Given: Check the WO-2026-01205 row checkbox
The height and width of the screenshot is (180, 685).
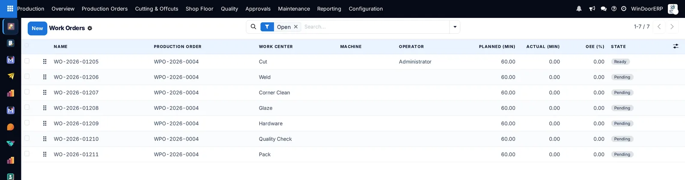Looking at the screenshot, I should (x=27, y=61).
